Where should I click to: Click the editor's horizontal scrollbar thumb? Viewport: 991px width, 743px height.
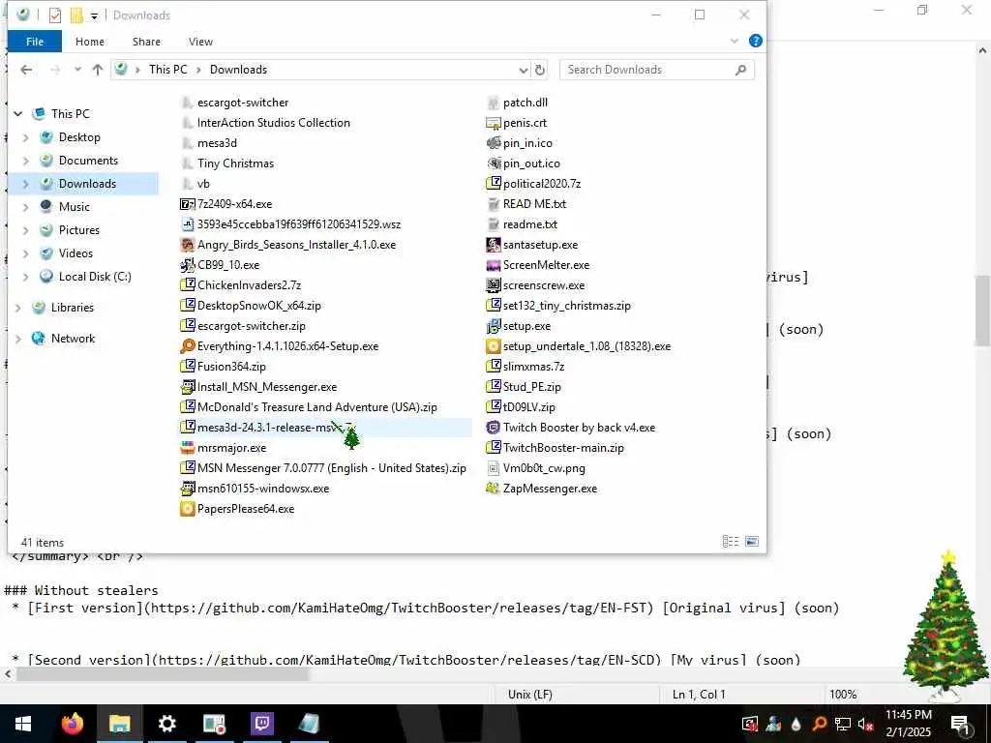coord(163,674)
